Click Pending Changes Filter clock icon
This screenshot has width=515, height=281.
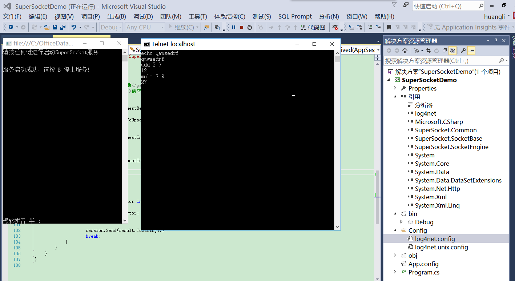pos(417,51)
